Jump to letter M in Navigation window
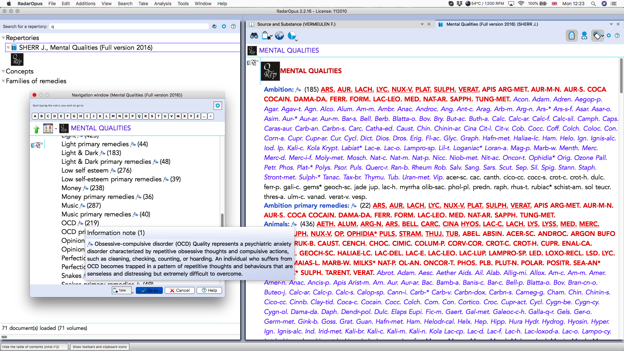The width and height of the screenshot is (624, 351). coord(113,116)
